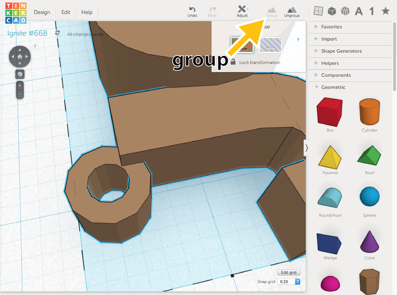This screenshot has height=295, width=397.
Task: Rotate the view down with the arrow
Action: (x=20, y=64)
